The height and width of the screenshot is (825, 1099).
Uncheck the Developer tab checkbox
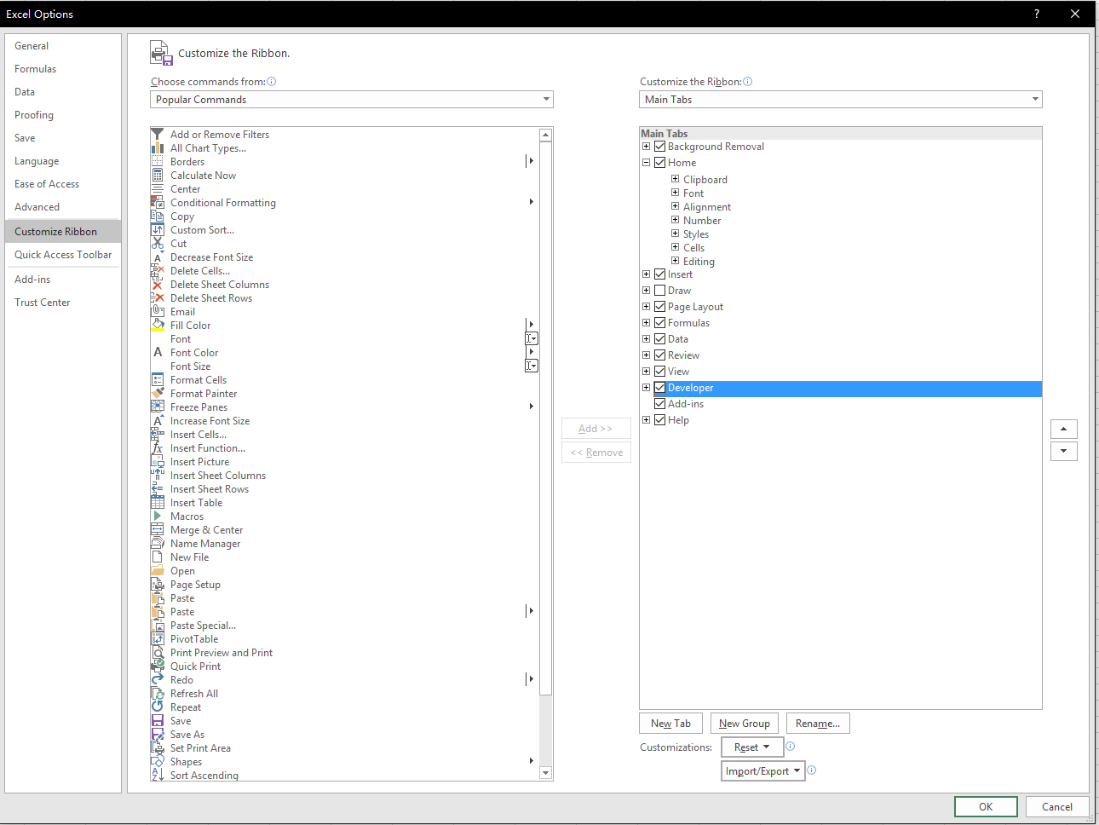click(x=659, y=388)
